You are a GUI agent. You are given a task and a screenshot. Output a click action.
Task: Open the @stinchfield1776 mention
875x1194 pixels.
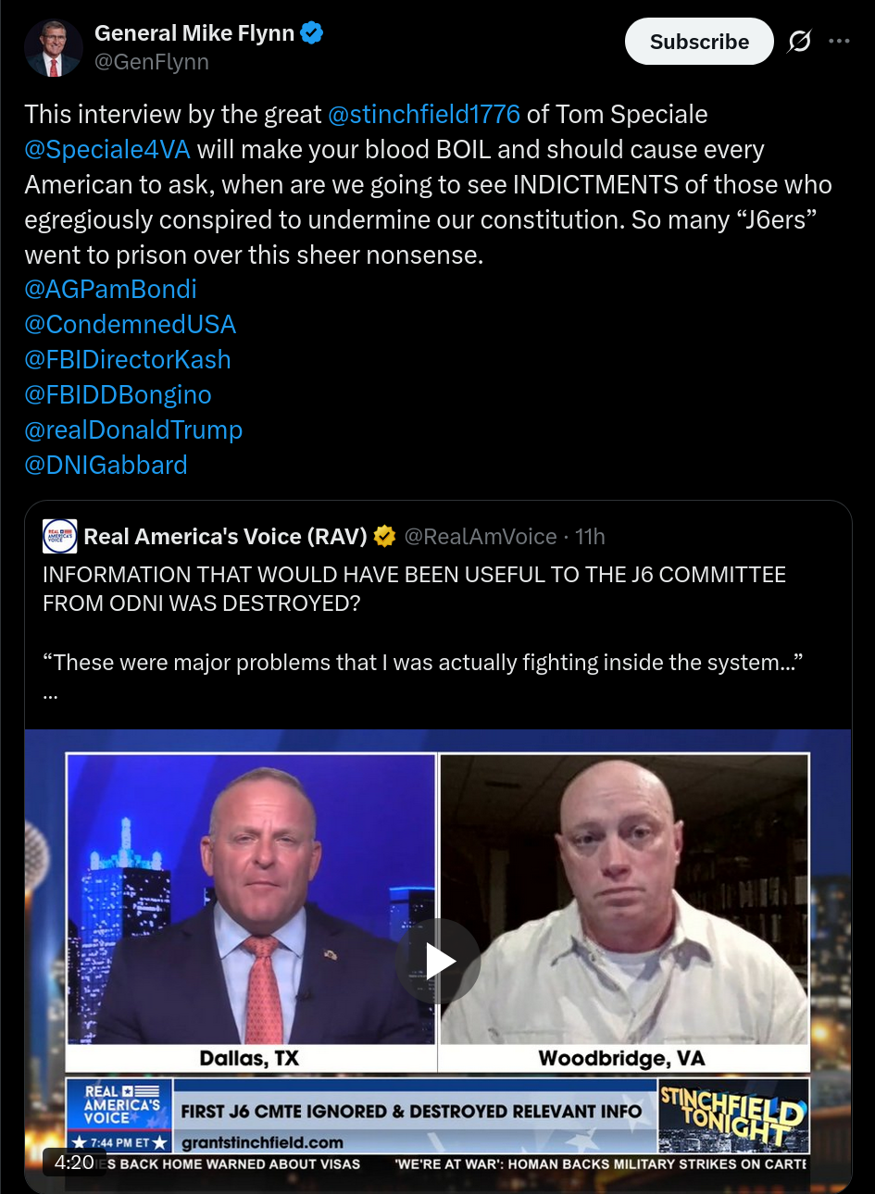point(424,114)
